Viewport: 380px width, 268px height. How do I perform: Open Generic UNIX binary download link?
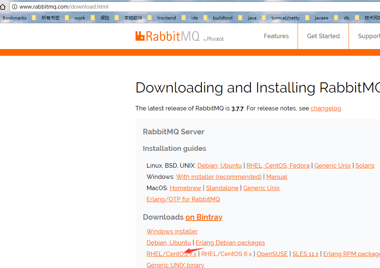176,265
